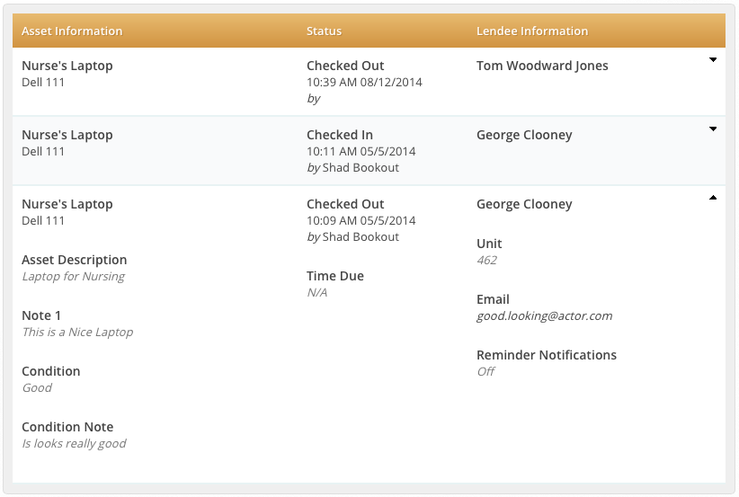Select the 10:39 AM 08/12/2014 timestamp
Screen dimensions: 739x497
click(364, 83)
